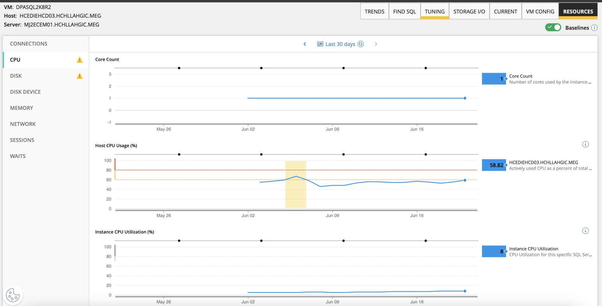Click the Baselines info icon

(594, 28)
